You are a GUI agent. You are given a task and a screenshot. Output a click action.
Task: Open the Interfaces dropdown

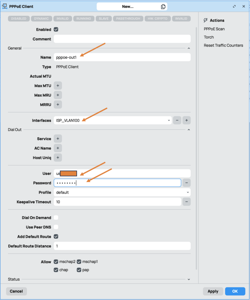169,120
